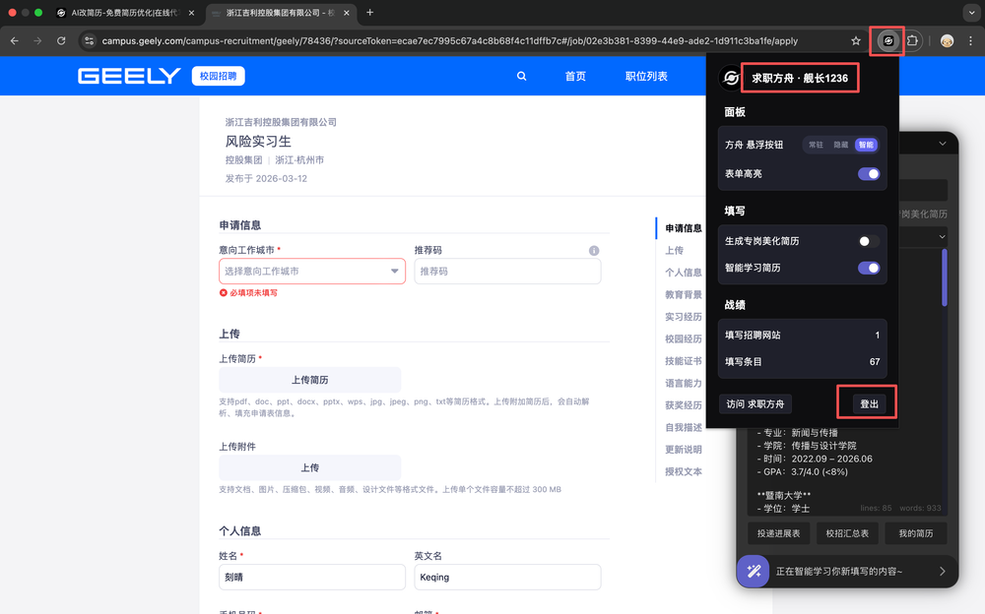
Task: Select 常驻 mode for floating button
Action: point(816,145)
